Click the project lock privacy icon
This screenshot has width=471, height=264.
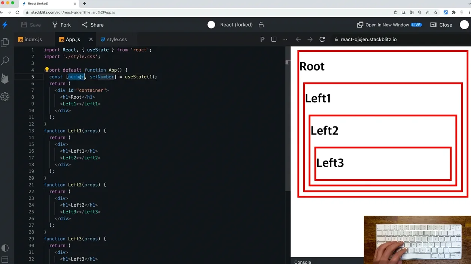pyautogui.click(x=261, y=25)
